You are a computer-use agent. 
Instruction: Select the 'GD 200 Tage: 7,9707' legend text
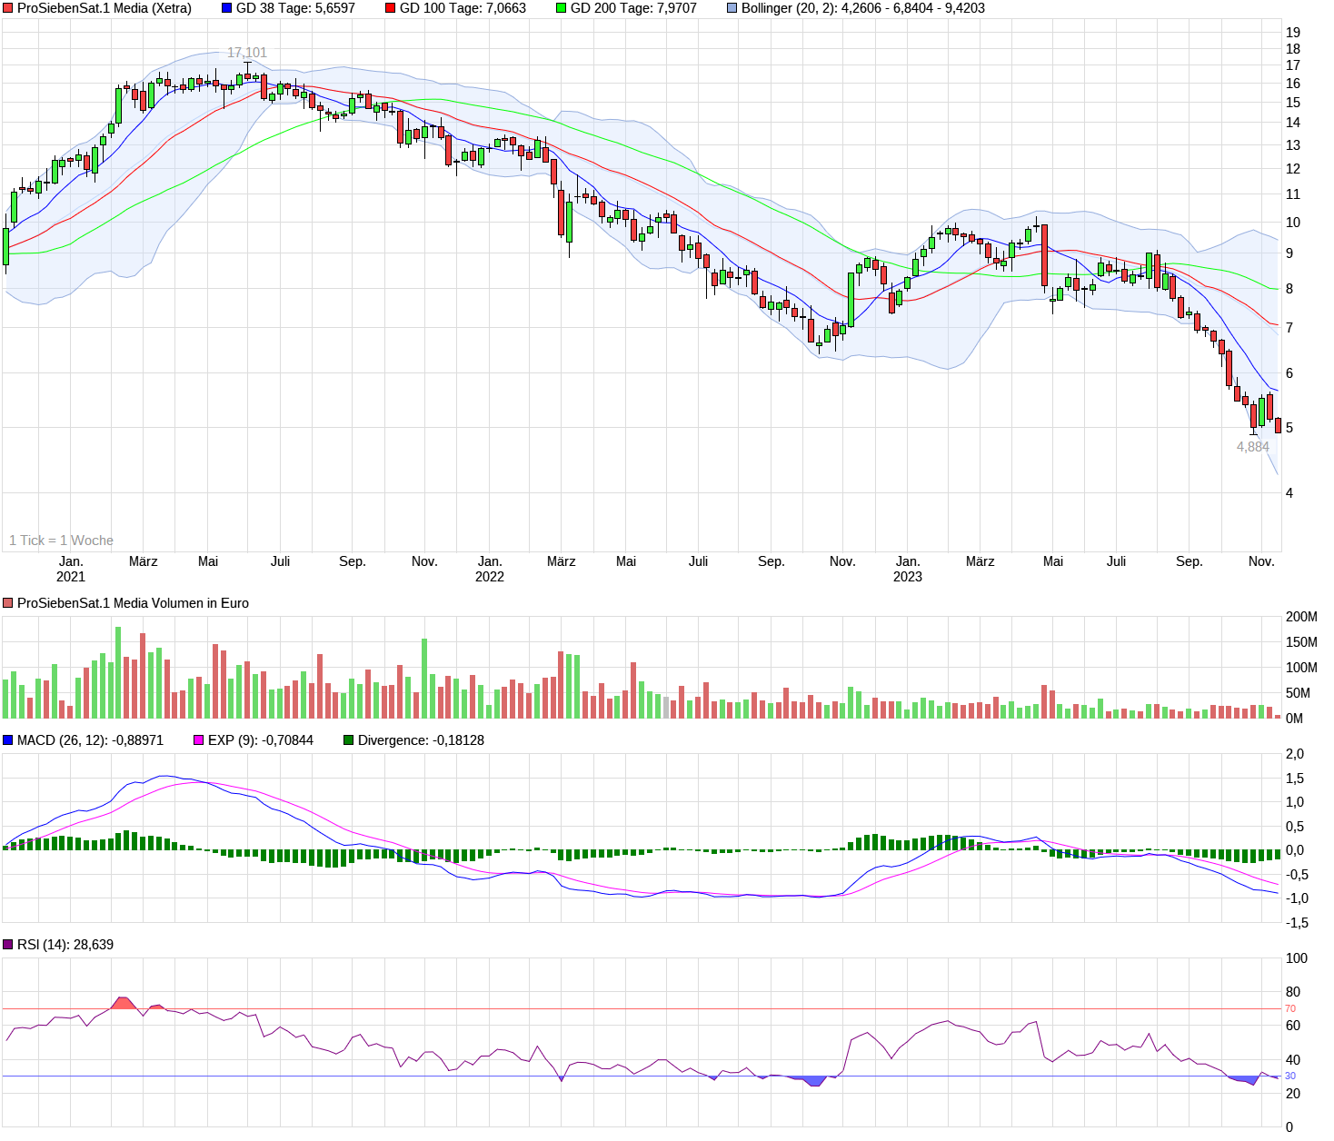click(x=633, y=8)
